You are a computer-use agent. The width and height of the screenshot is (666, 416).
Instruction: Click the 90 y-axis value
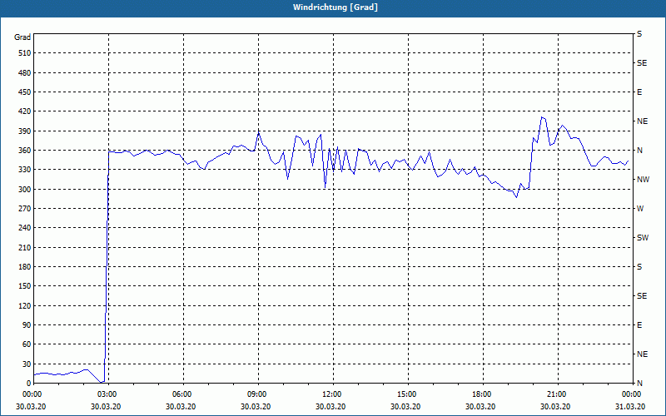coord(27,325)
